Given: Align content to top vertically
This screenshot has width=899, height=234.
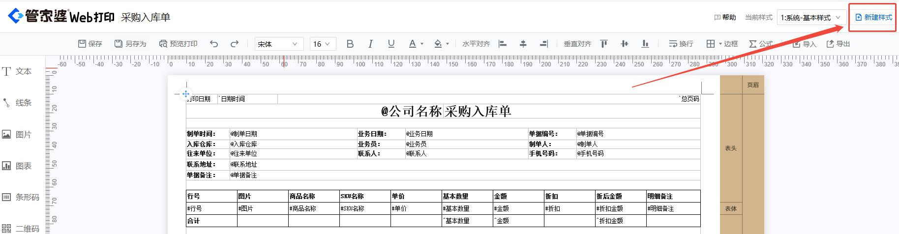Looking at the screenshot, I should tap(604, 44).
